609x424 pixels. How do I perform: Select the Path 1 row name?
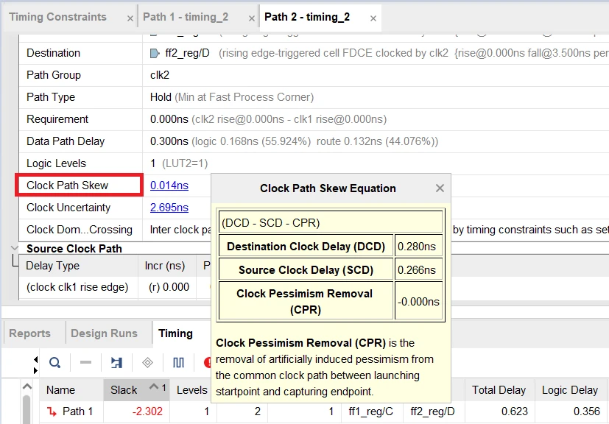click(x=77, y=411)
